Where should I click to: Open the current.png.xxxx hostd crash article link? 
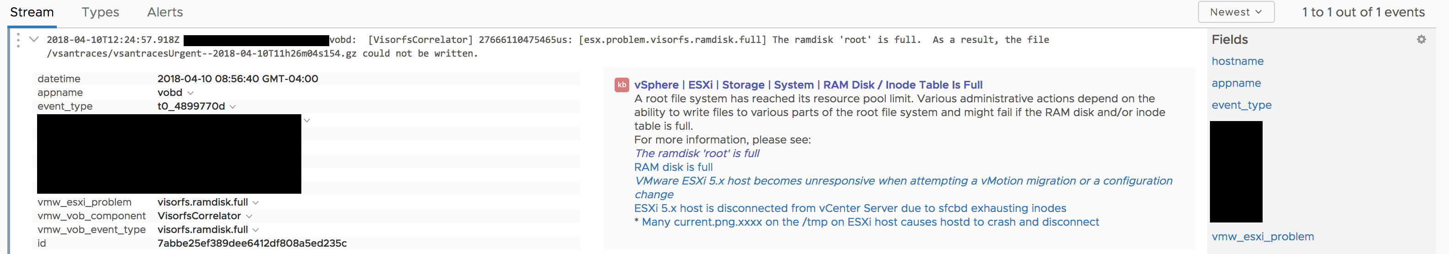(870, 222)
